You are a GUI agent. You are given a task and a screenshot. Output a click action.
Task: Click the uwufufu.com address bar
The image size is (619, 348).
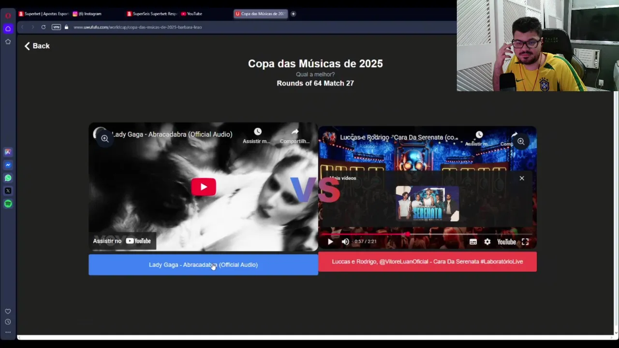(x=137, y=27)
